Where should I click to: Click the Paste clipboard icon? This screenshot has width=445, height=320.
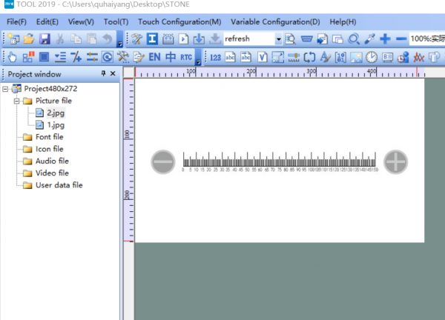click(91, 39)
